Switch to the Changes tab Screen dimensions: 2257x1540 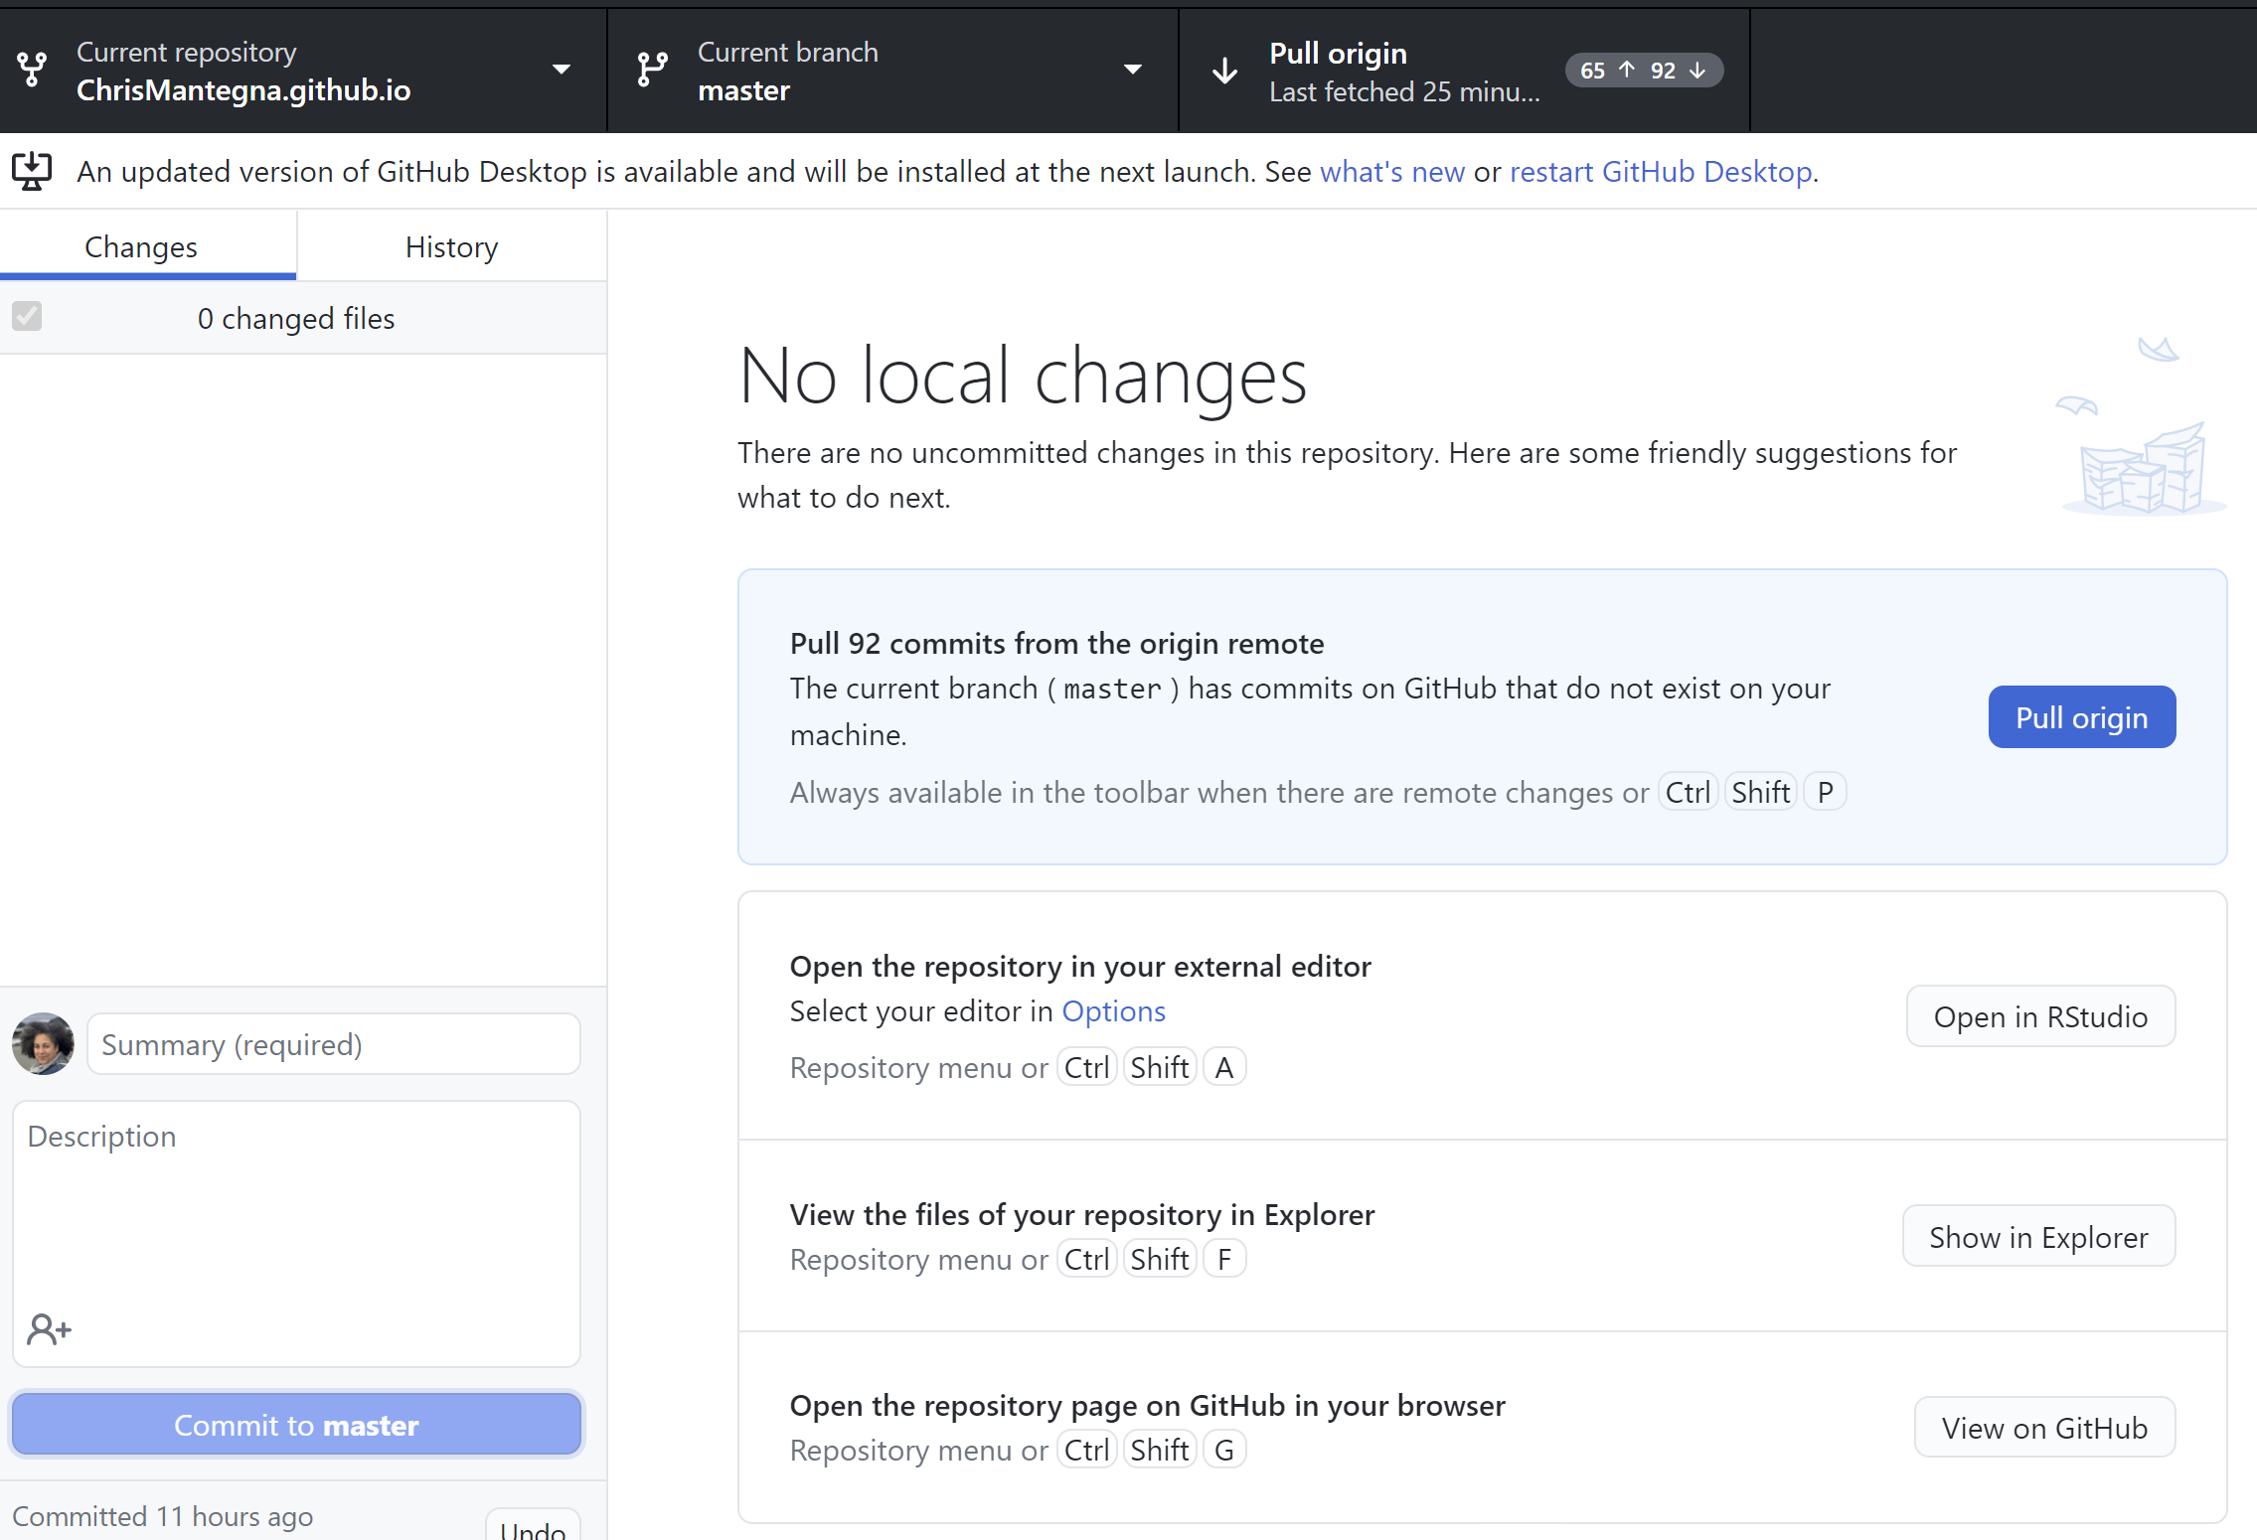[139, 246]
